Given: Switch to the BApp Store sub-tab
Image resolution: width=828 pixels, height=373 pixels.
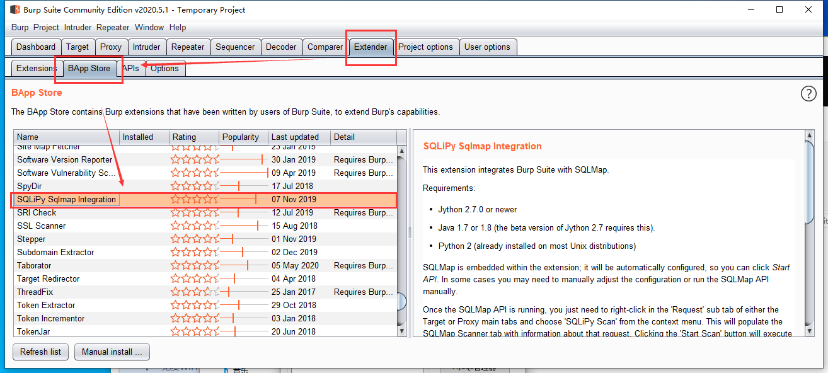Looking at the screenshot, I should coord(89,68).
